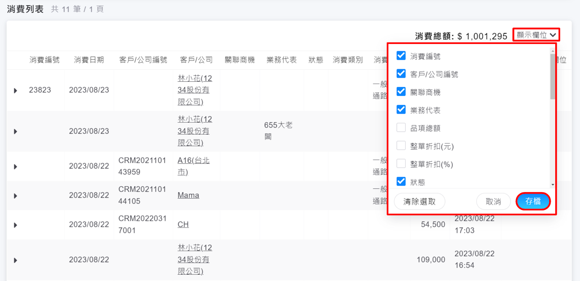Toggle the 整單折扣(%) checkbox
Viewport: 580px width, 281px height.
(401, 164)
